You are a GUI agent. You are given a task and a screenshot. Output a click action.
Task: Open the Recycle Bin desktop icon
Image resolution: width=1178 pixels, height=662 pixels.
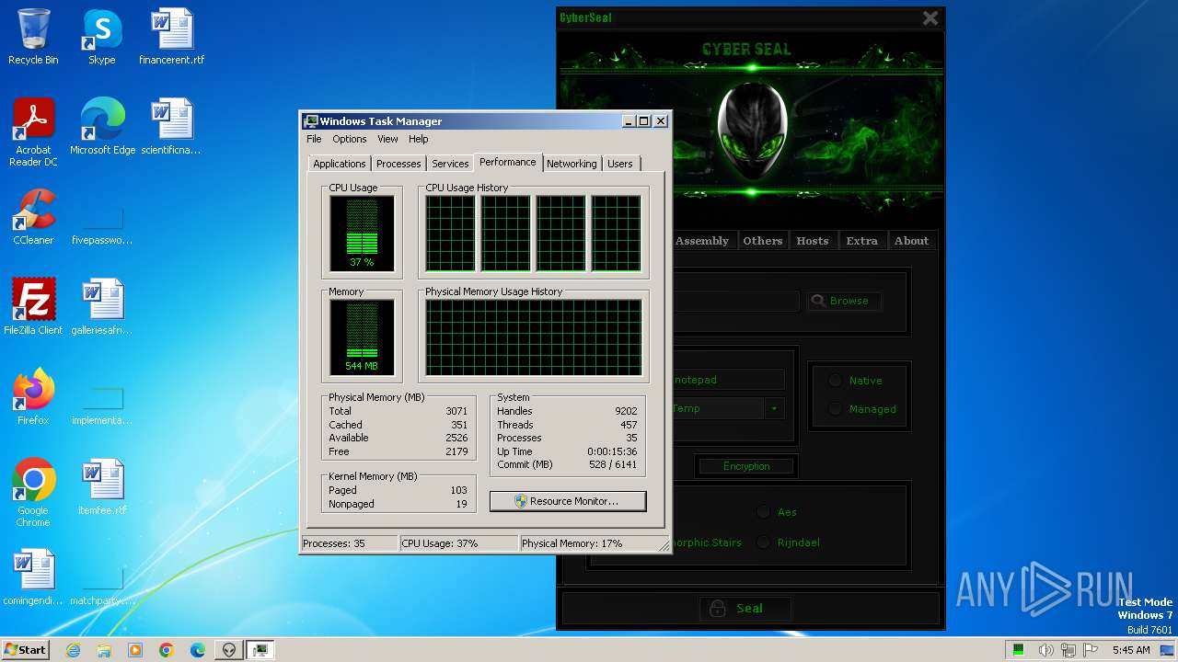pos(33,37)
